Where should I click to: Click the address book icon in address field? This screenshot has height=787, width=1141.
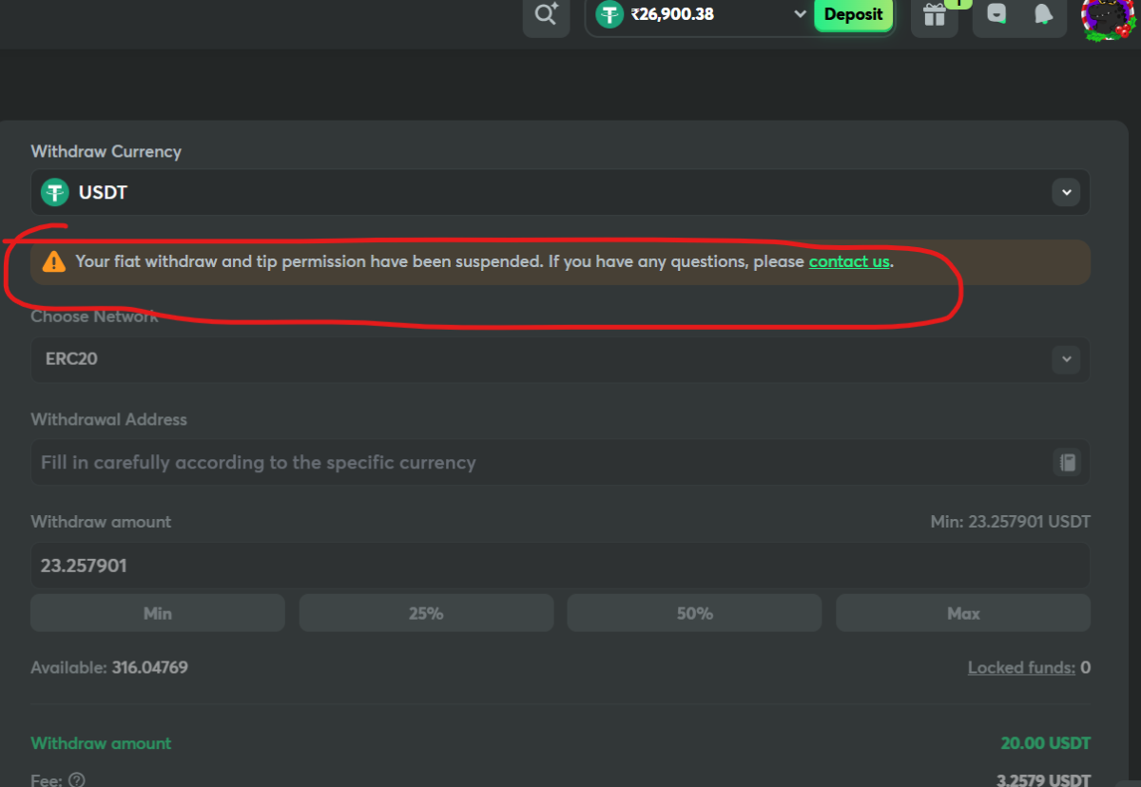(x=1067, y=463)
